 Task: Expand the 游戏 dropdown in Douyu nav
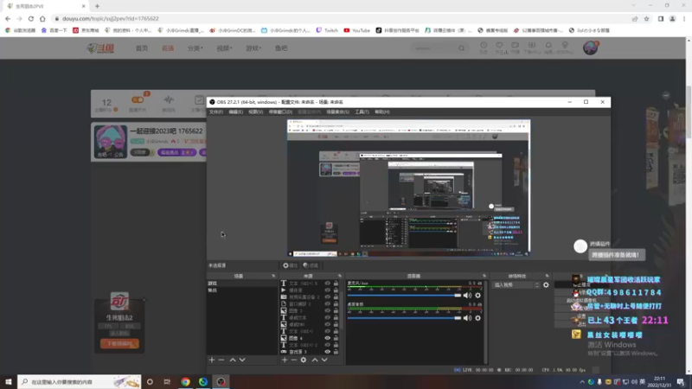pos(253,48)
